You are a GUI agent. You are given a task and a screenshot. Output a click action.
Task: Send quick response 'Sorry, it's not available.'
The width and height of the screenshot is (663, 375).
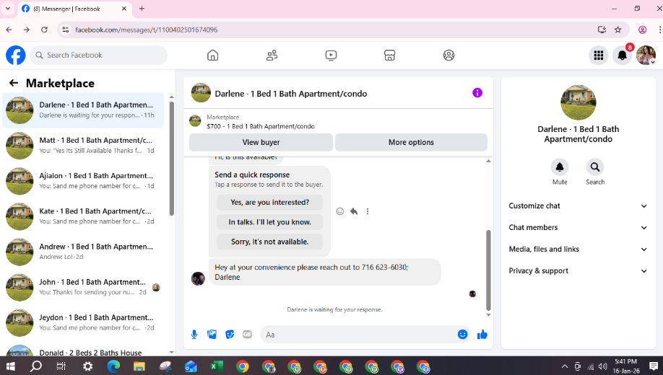coord(270,242)
